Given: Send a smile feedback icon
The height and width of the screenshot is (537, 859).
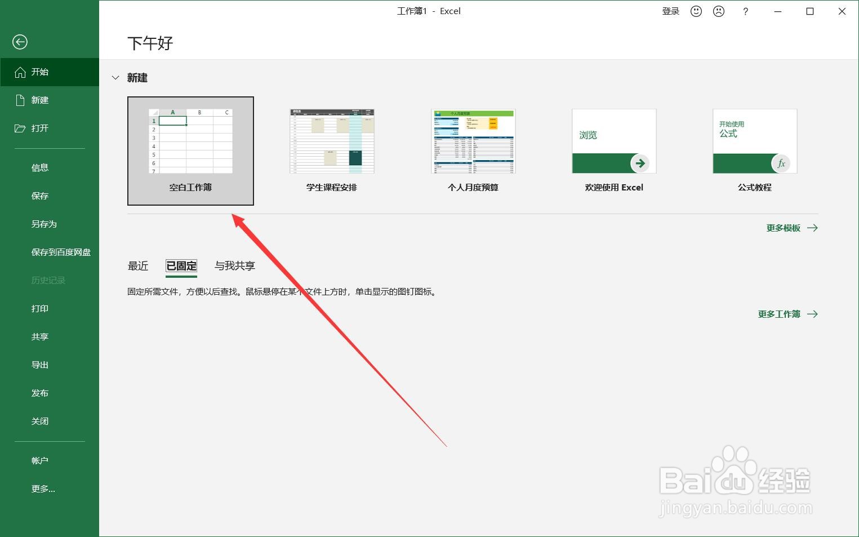Looking at the screenshot, I should click(x=696, y=11).
